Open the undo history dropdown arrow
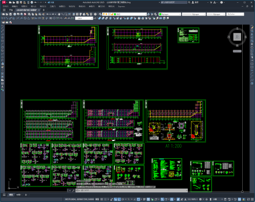 50,14
